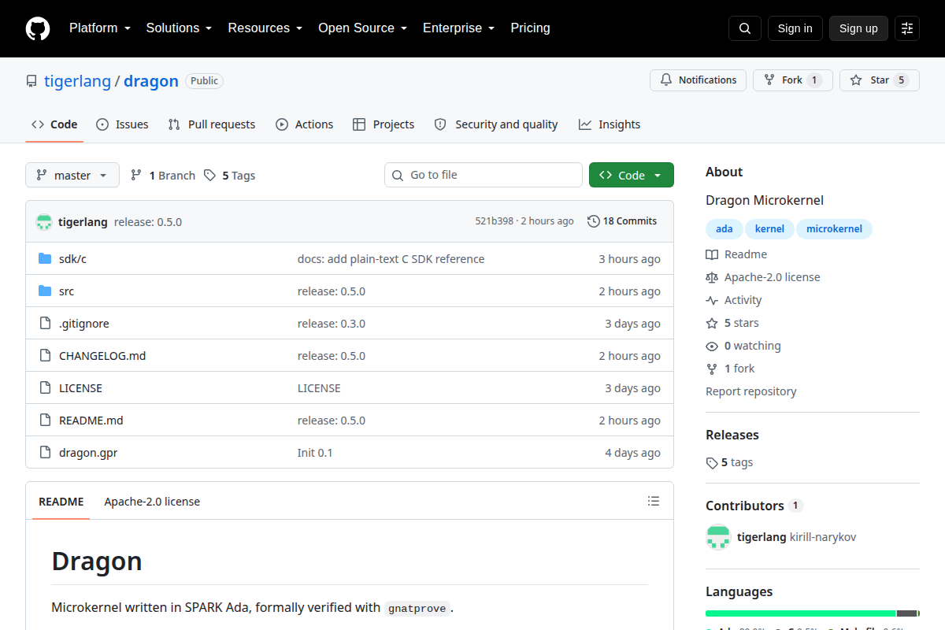Open the Releases heading link
The image size is (945, 630).
[x=732, y=435]
